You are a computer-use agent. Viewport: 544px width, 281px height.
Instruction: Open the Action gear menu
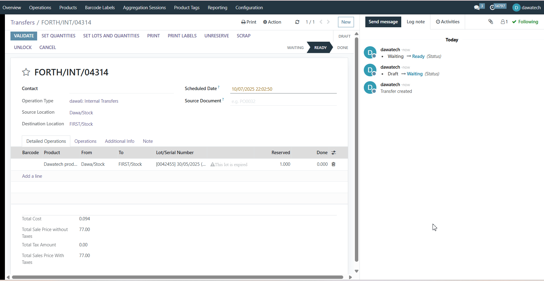[x=272, y=22]
